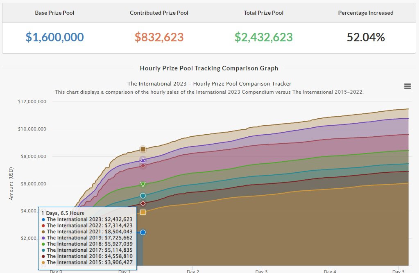Select the Day 3 x-axis label
419x273 pixels.
click(261, 271)
